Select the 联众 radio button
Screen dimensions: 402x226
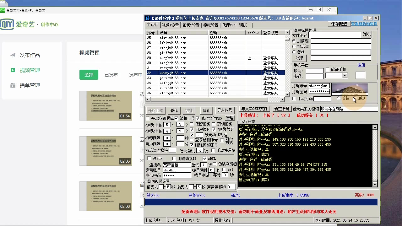(x=355, y=98)
